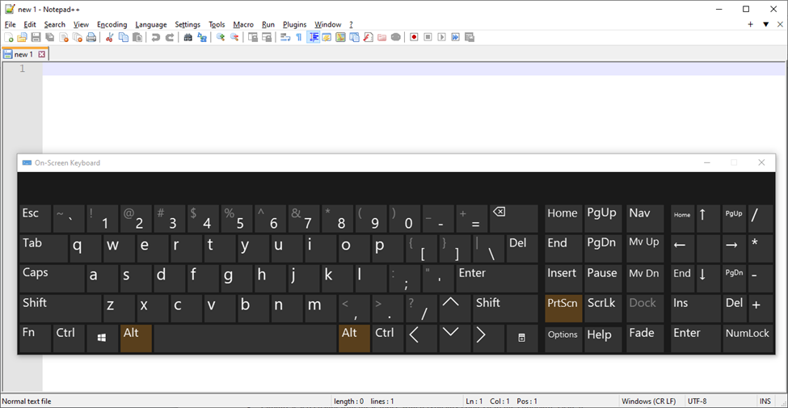Image resolution: width=788 pixels, height=408 pixels.
Task: Click the Print toolbar icon
Action: tap(91, 37)
